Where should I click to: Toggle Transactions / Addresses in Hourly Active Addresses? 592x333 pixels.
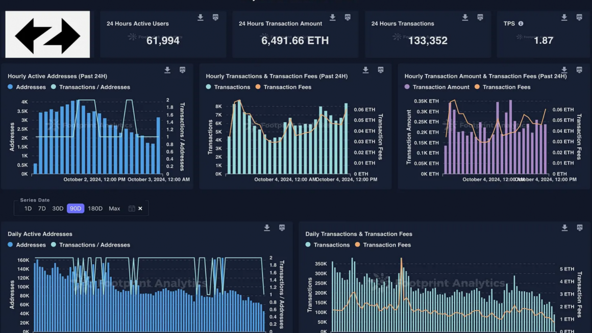click(91, 87)
